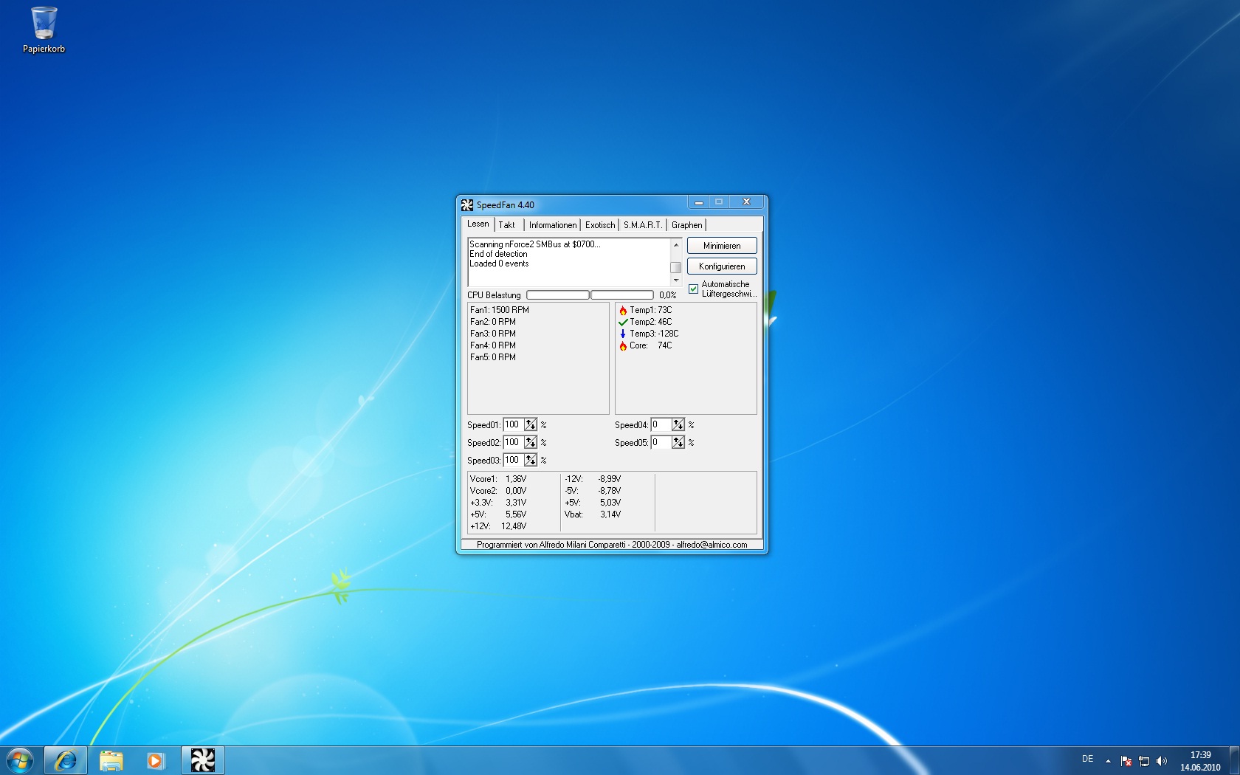Viewport: 1240px width, 775px height.
Task: Click the Speed05 value field
Action: (661, 442)
